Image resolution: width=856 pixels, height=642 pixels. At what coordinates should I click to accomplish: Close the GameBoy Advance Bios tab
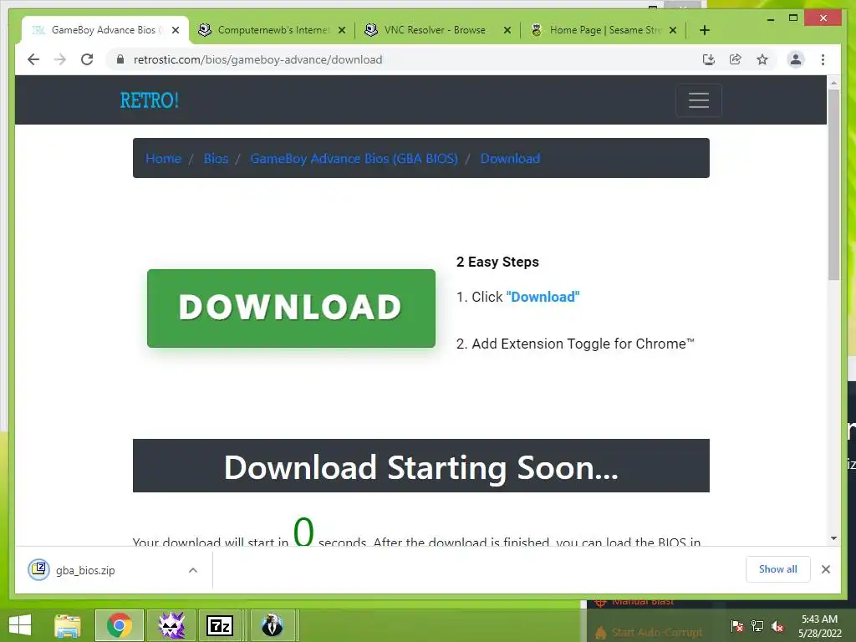pyautogui.click(x=176, y=30)
